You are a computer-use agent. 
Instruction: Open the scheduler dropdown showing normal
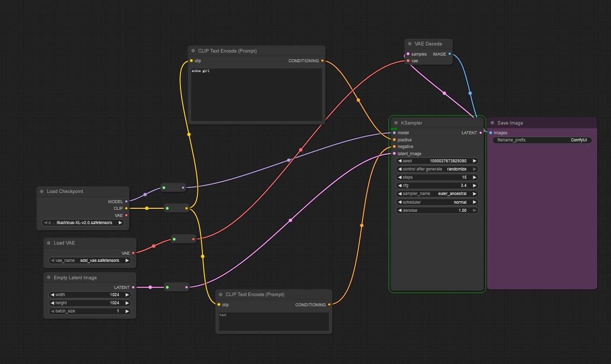(437, 202)
